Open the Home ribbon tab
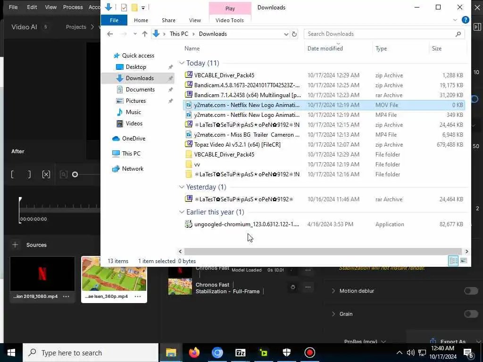 141,20
